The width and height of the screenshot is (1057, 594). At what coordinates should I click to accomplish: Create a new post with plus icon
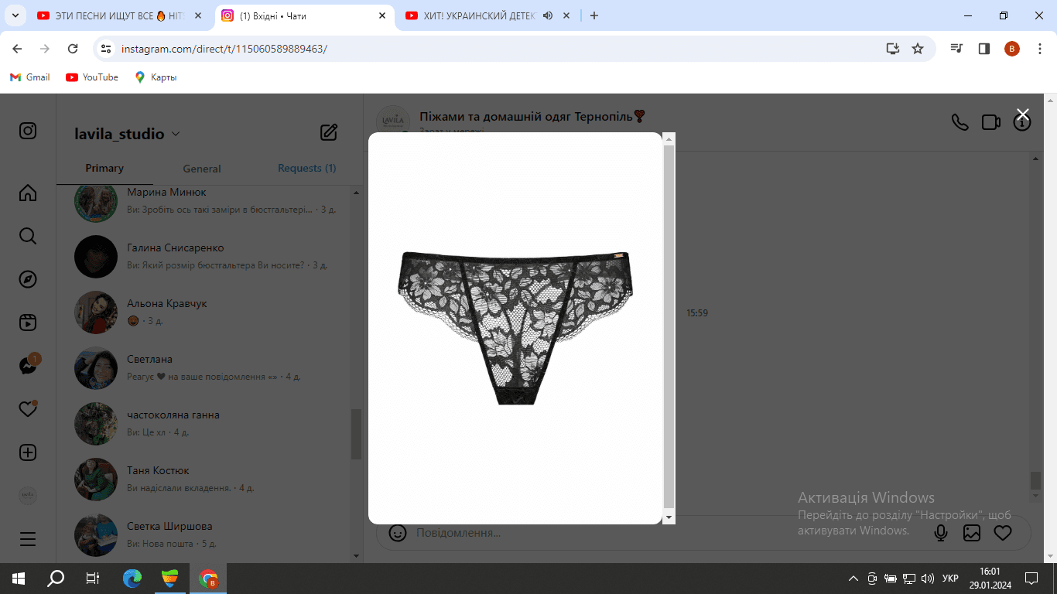(28, 452)
